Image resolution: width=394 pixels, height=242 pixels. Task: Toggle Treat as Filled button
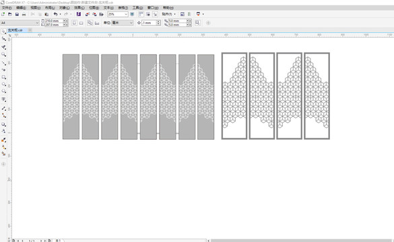(197, 23)
